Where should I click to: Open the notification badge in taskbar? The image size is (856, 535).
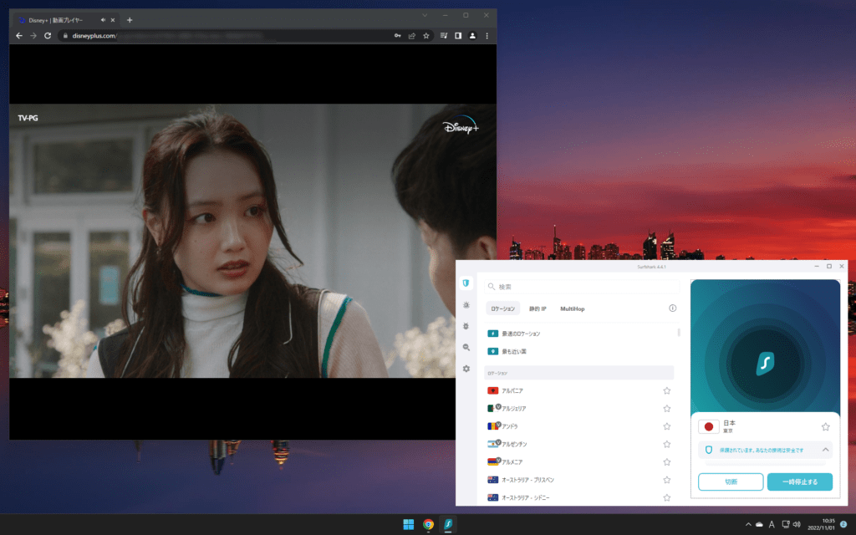point(843,524)
